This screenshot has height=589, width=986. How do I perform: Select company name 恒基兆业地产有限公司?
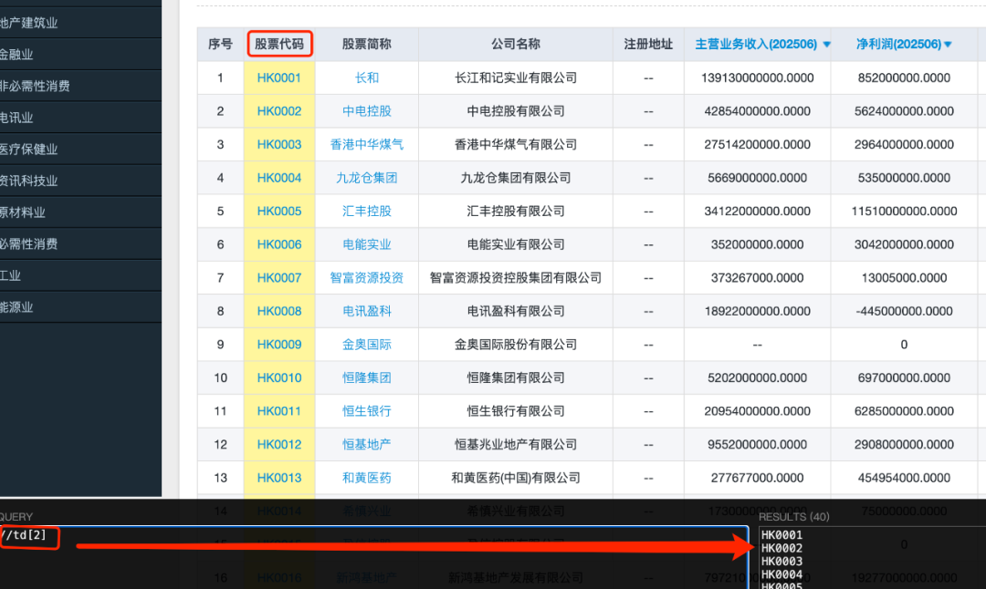[516, 444]
